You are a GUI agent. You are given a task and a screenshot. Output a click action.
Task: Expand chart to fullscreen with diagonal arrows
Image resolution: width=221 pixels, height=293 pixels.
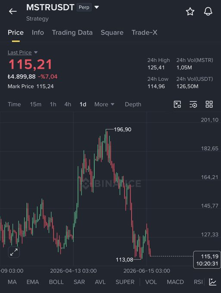(x=14, y=252)
